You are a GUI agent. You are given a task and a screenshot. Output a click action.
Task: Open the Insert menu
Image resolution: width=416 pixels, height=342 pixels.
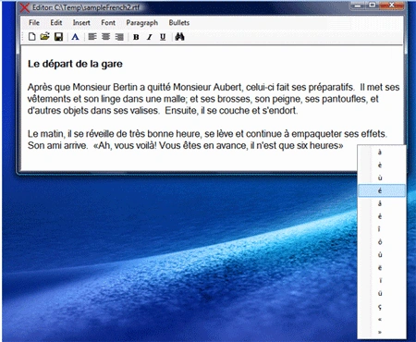[81, 22]
